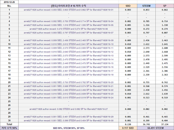
Task: Select the STEEM value 2.430
Action: tap(146, 90)
